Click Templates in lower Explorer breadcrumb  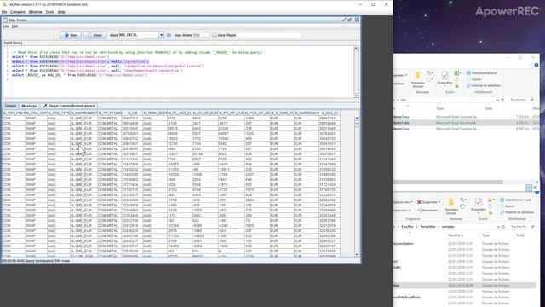click(427, 227)
